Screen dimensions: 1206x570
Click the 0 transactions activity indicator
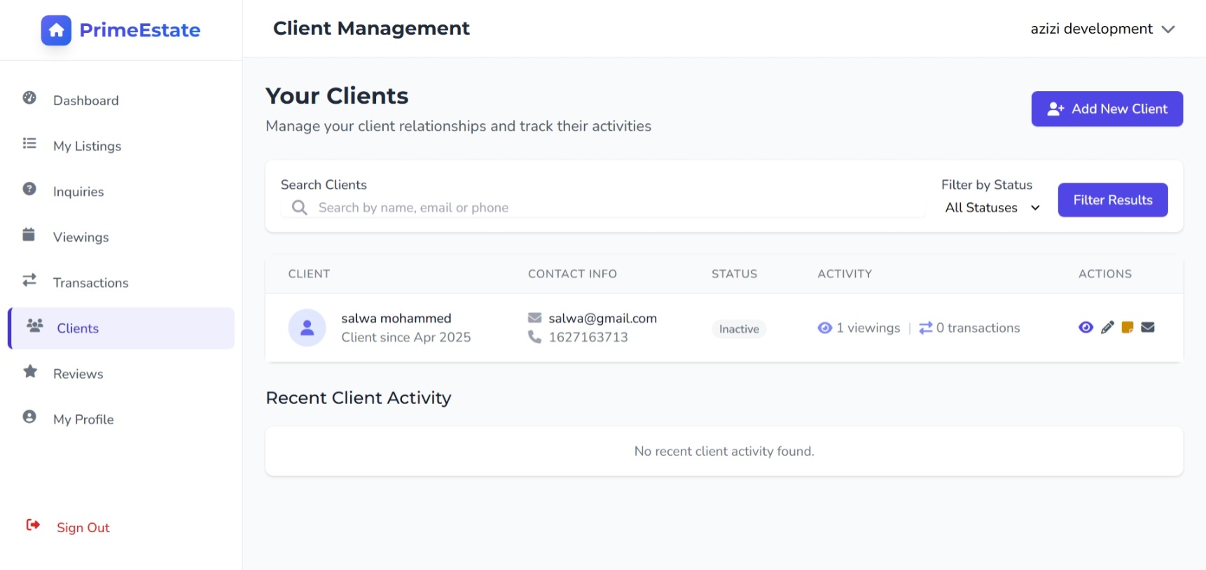pos(970,328)
